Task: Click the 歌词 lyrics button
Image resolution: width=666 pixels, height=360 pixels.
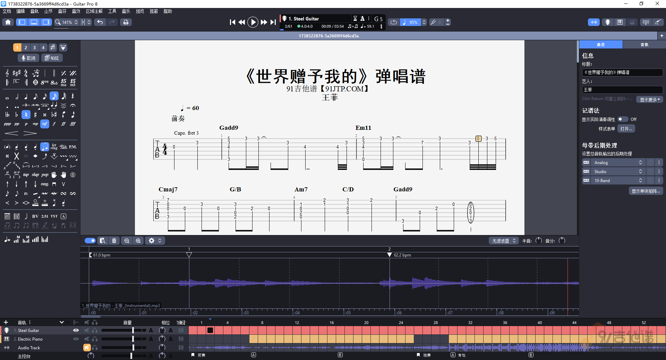Action: pyautogui.click(x=28, y=58)
